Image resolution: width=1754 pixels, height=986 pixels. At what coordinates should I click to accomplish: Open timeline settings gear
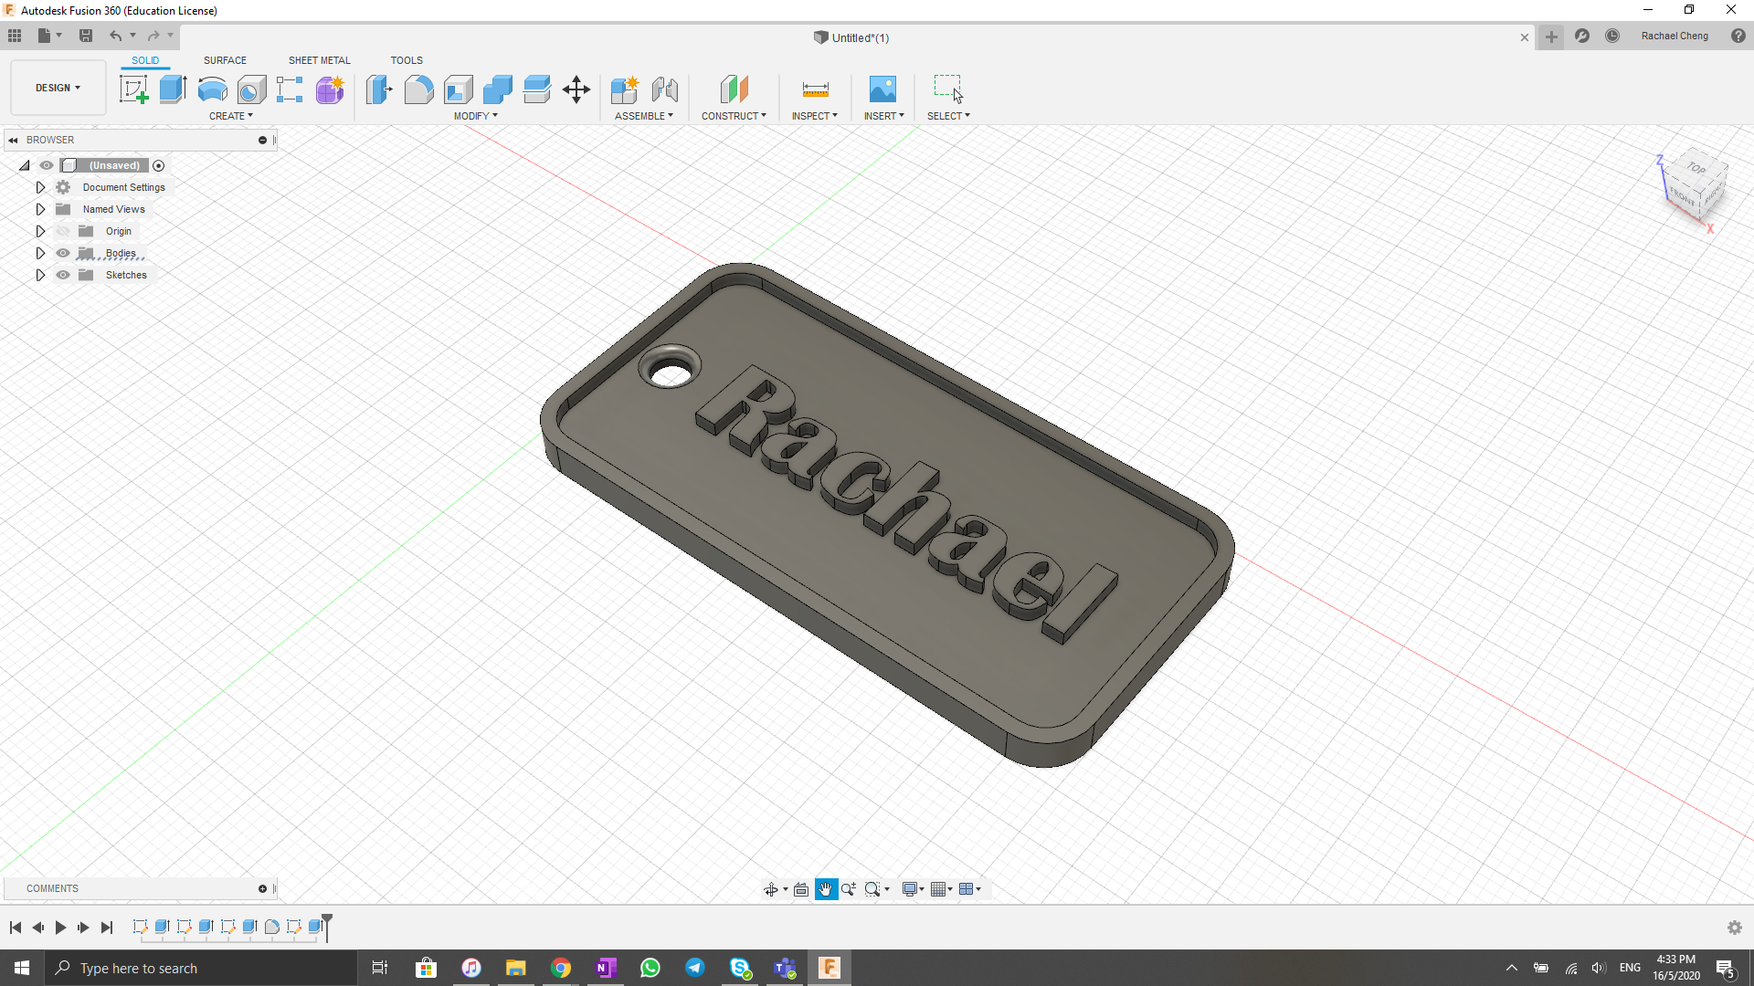coord(1735,928)
